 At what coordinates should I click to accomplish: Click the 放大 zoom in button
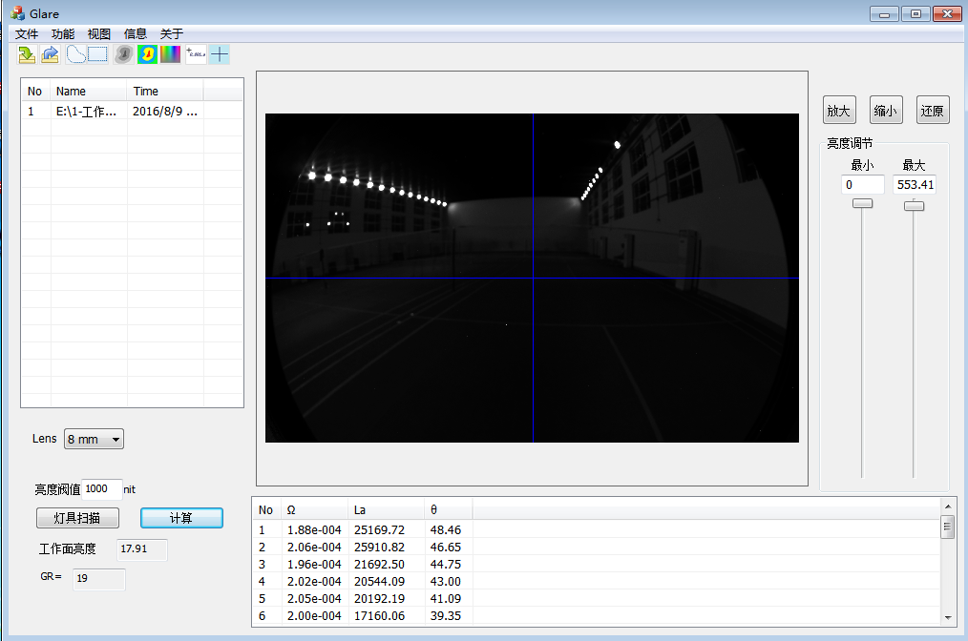(x=839, y=111)
